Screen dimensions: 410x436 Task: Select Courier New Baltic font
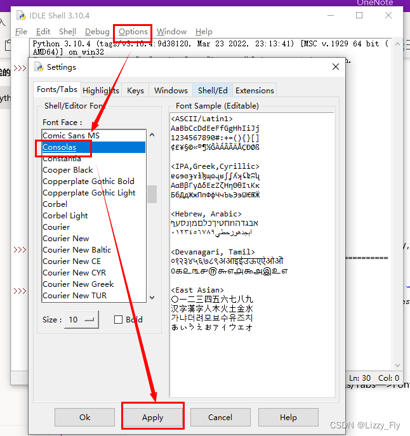93,249
